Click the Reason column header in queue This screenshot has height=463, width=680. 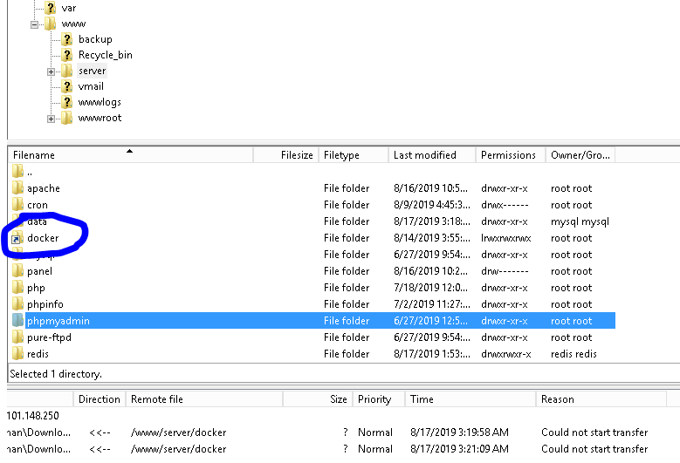point(557,399)
